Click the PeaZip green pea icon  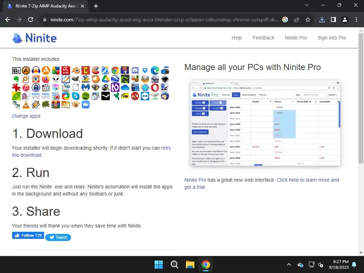click(x=16, y=96)
